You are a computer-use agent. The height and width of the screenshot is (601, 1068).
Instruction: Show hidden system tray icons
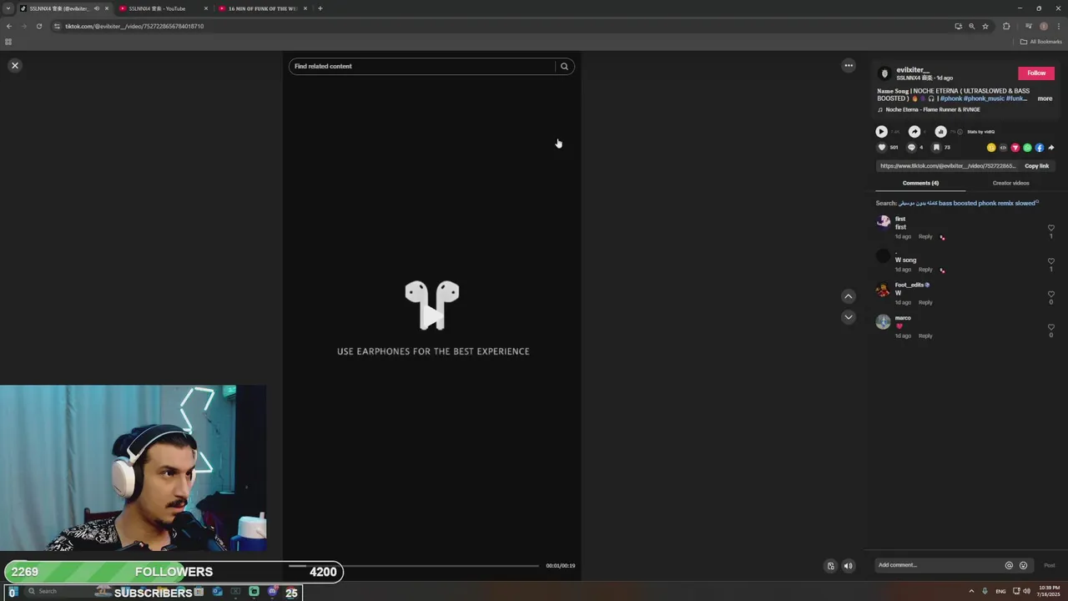pyautogui.click(x=971, y=591)
